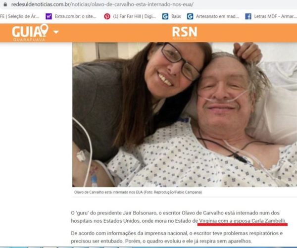Click the Yahoo bookmark favicon for Extra.com.br
Viewport: 297px width, 248px height.
pos(49,16)
